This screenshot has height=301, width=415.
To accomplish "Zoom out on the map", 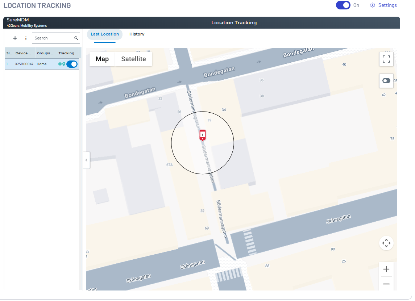I will [386, 284].
